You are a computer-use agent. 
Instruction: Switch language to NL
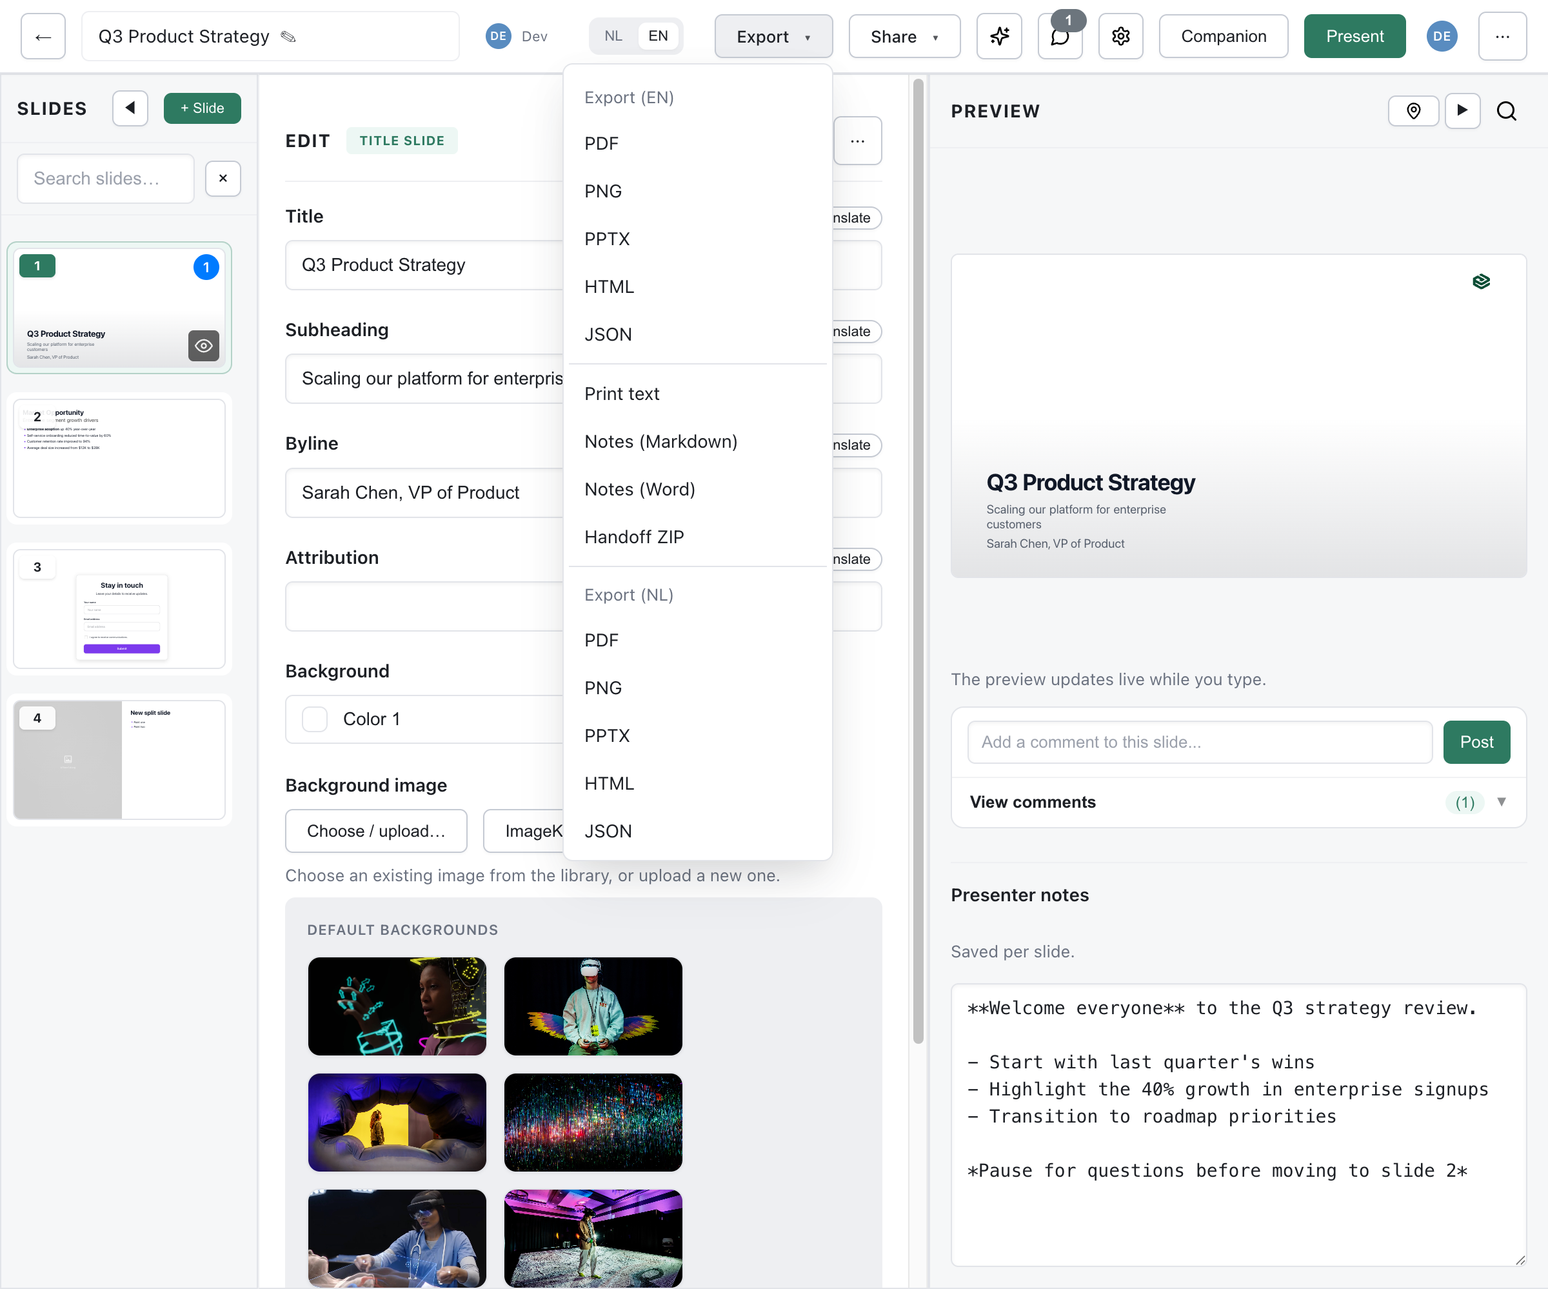613,36
